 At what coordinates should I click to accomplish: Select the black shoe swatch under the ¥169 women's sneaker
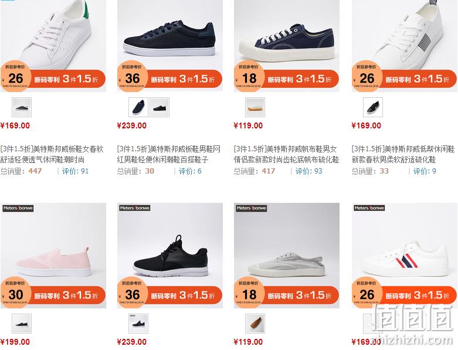tap(22, 107)
